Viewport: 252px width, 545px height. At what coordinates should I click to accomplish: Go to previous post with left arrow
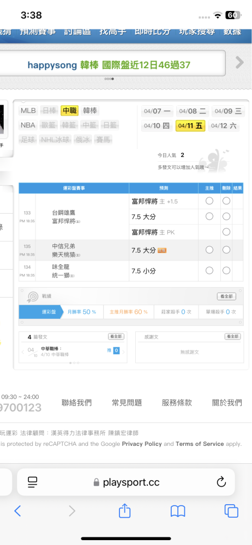(23, 352)
